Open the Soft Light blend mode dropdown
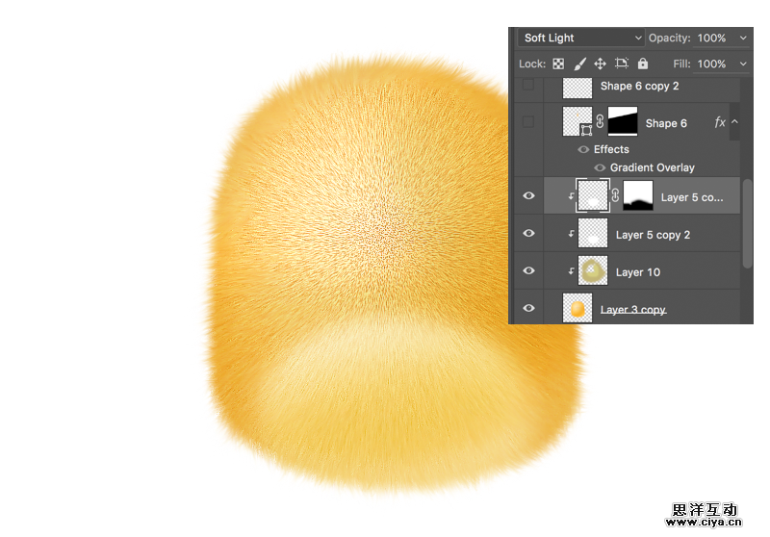 tap(582, 38)
